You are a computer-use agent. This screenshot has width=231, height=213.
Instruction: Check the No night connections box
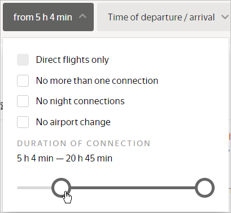pos(23,101)
